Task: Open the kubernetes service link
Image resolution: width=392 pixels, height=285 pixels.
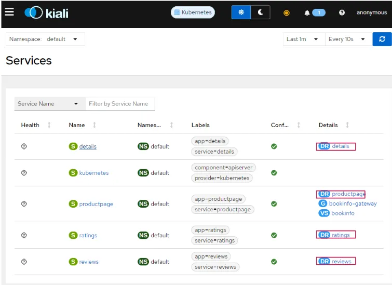Action: [94, 173]
